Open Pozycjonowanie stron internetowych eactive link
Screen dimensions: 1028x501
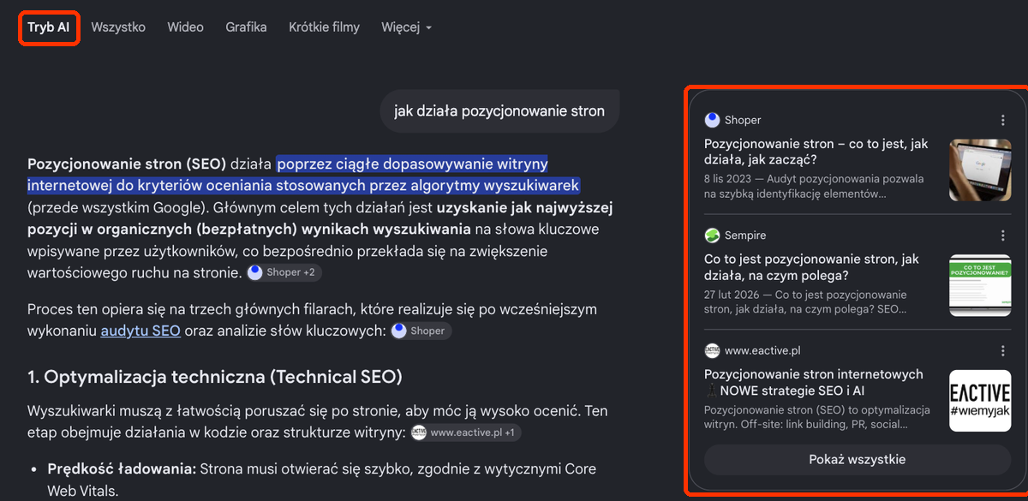pyautogui.click(x=814, y=383)
